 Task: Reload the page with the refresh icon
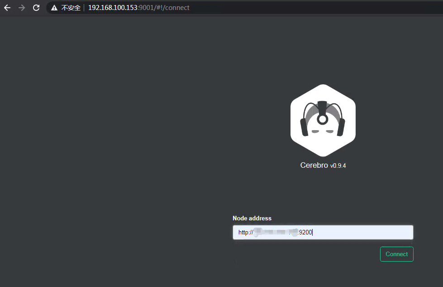36,8
